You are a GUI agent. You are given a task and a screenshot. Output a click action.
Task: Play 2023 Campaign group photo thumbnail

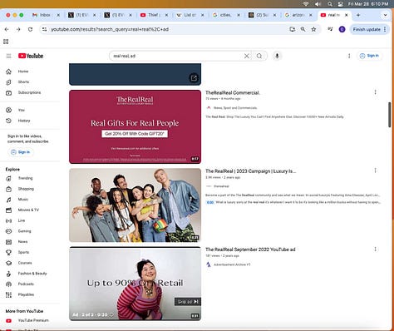tap(135, 205)
